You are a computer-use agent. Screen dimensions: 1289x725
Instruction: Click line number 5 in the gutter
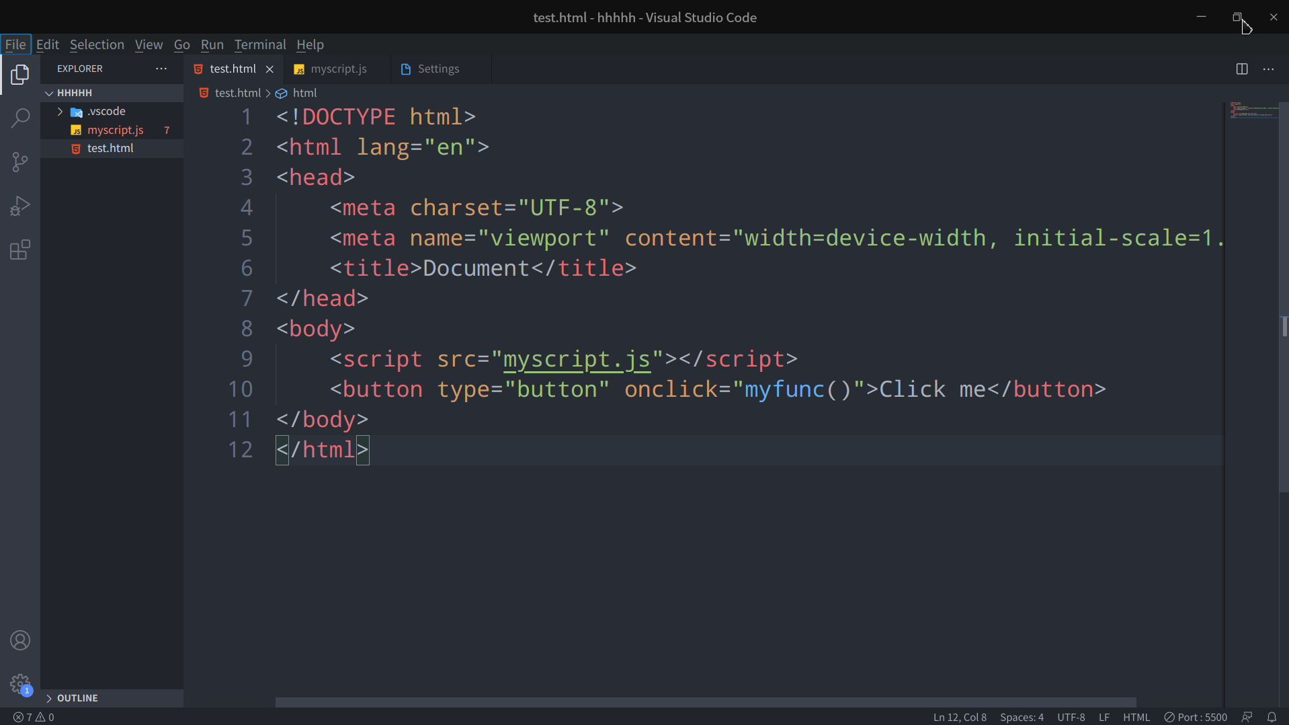[247, 238]
